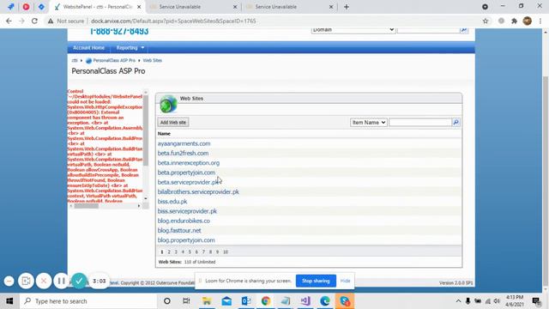Click Stop sharing in the Loom bar
The width and height of the screenshot is (549, 309).
click(x=316, y=281)
